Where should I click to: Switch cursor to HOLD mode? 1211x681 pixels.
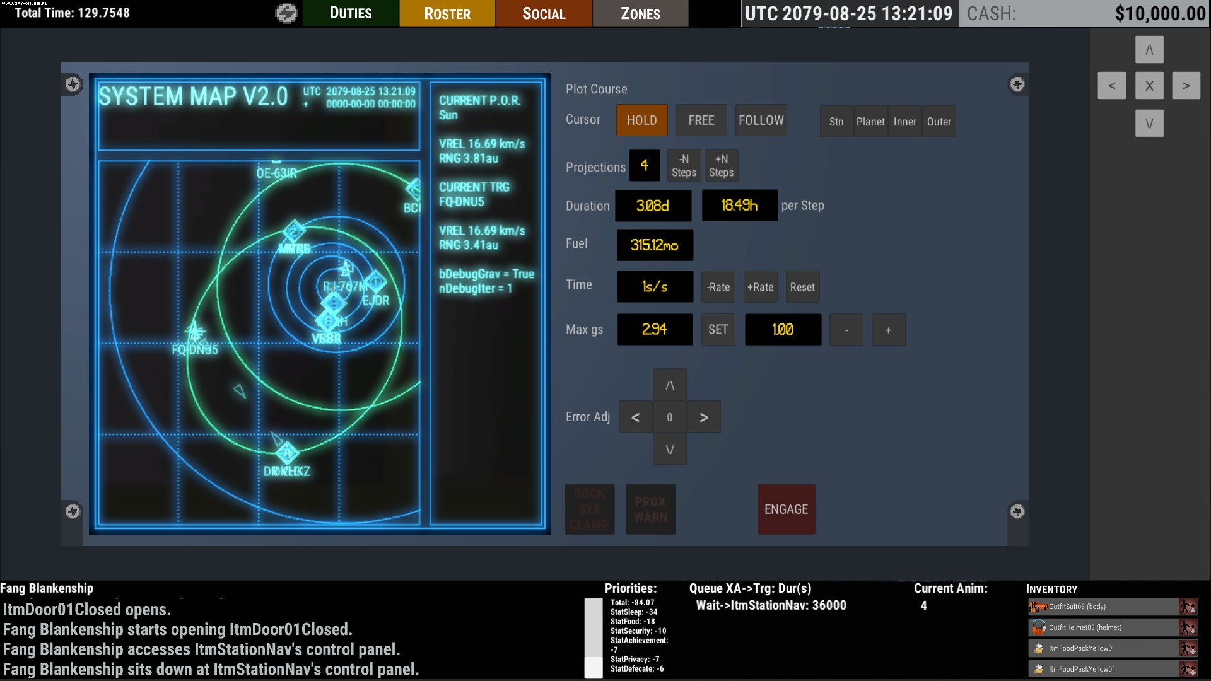(x=641, y=120)
